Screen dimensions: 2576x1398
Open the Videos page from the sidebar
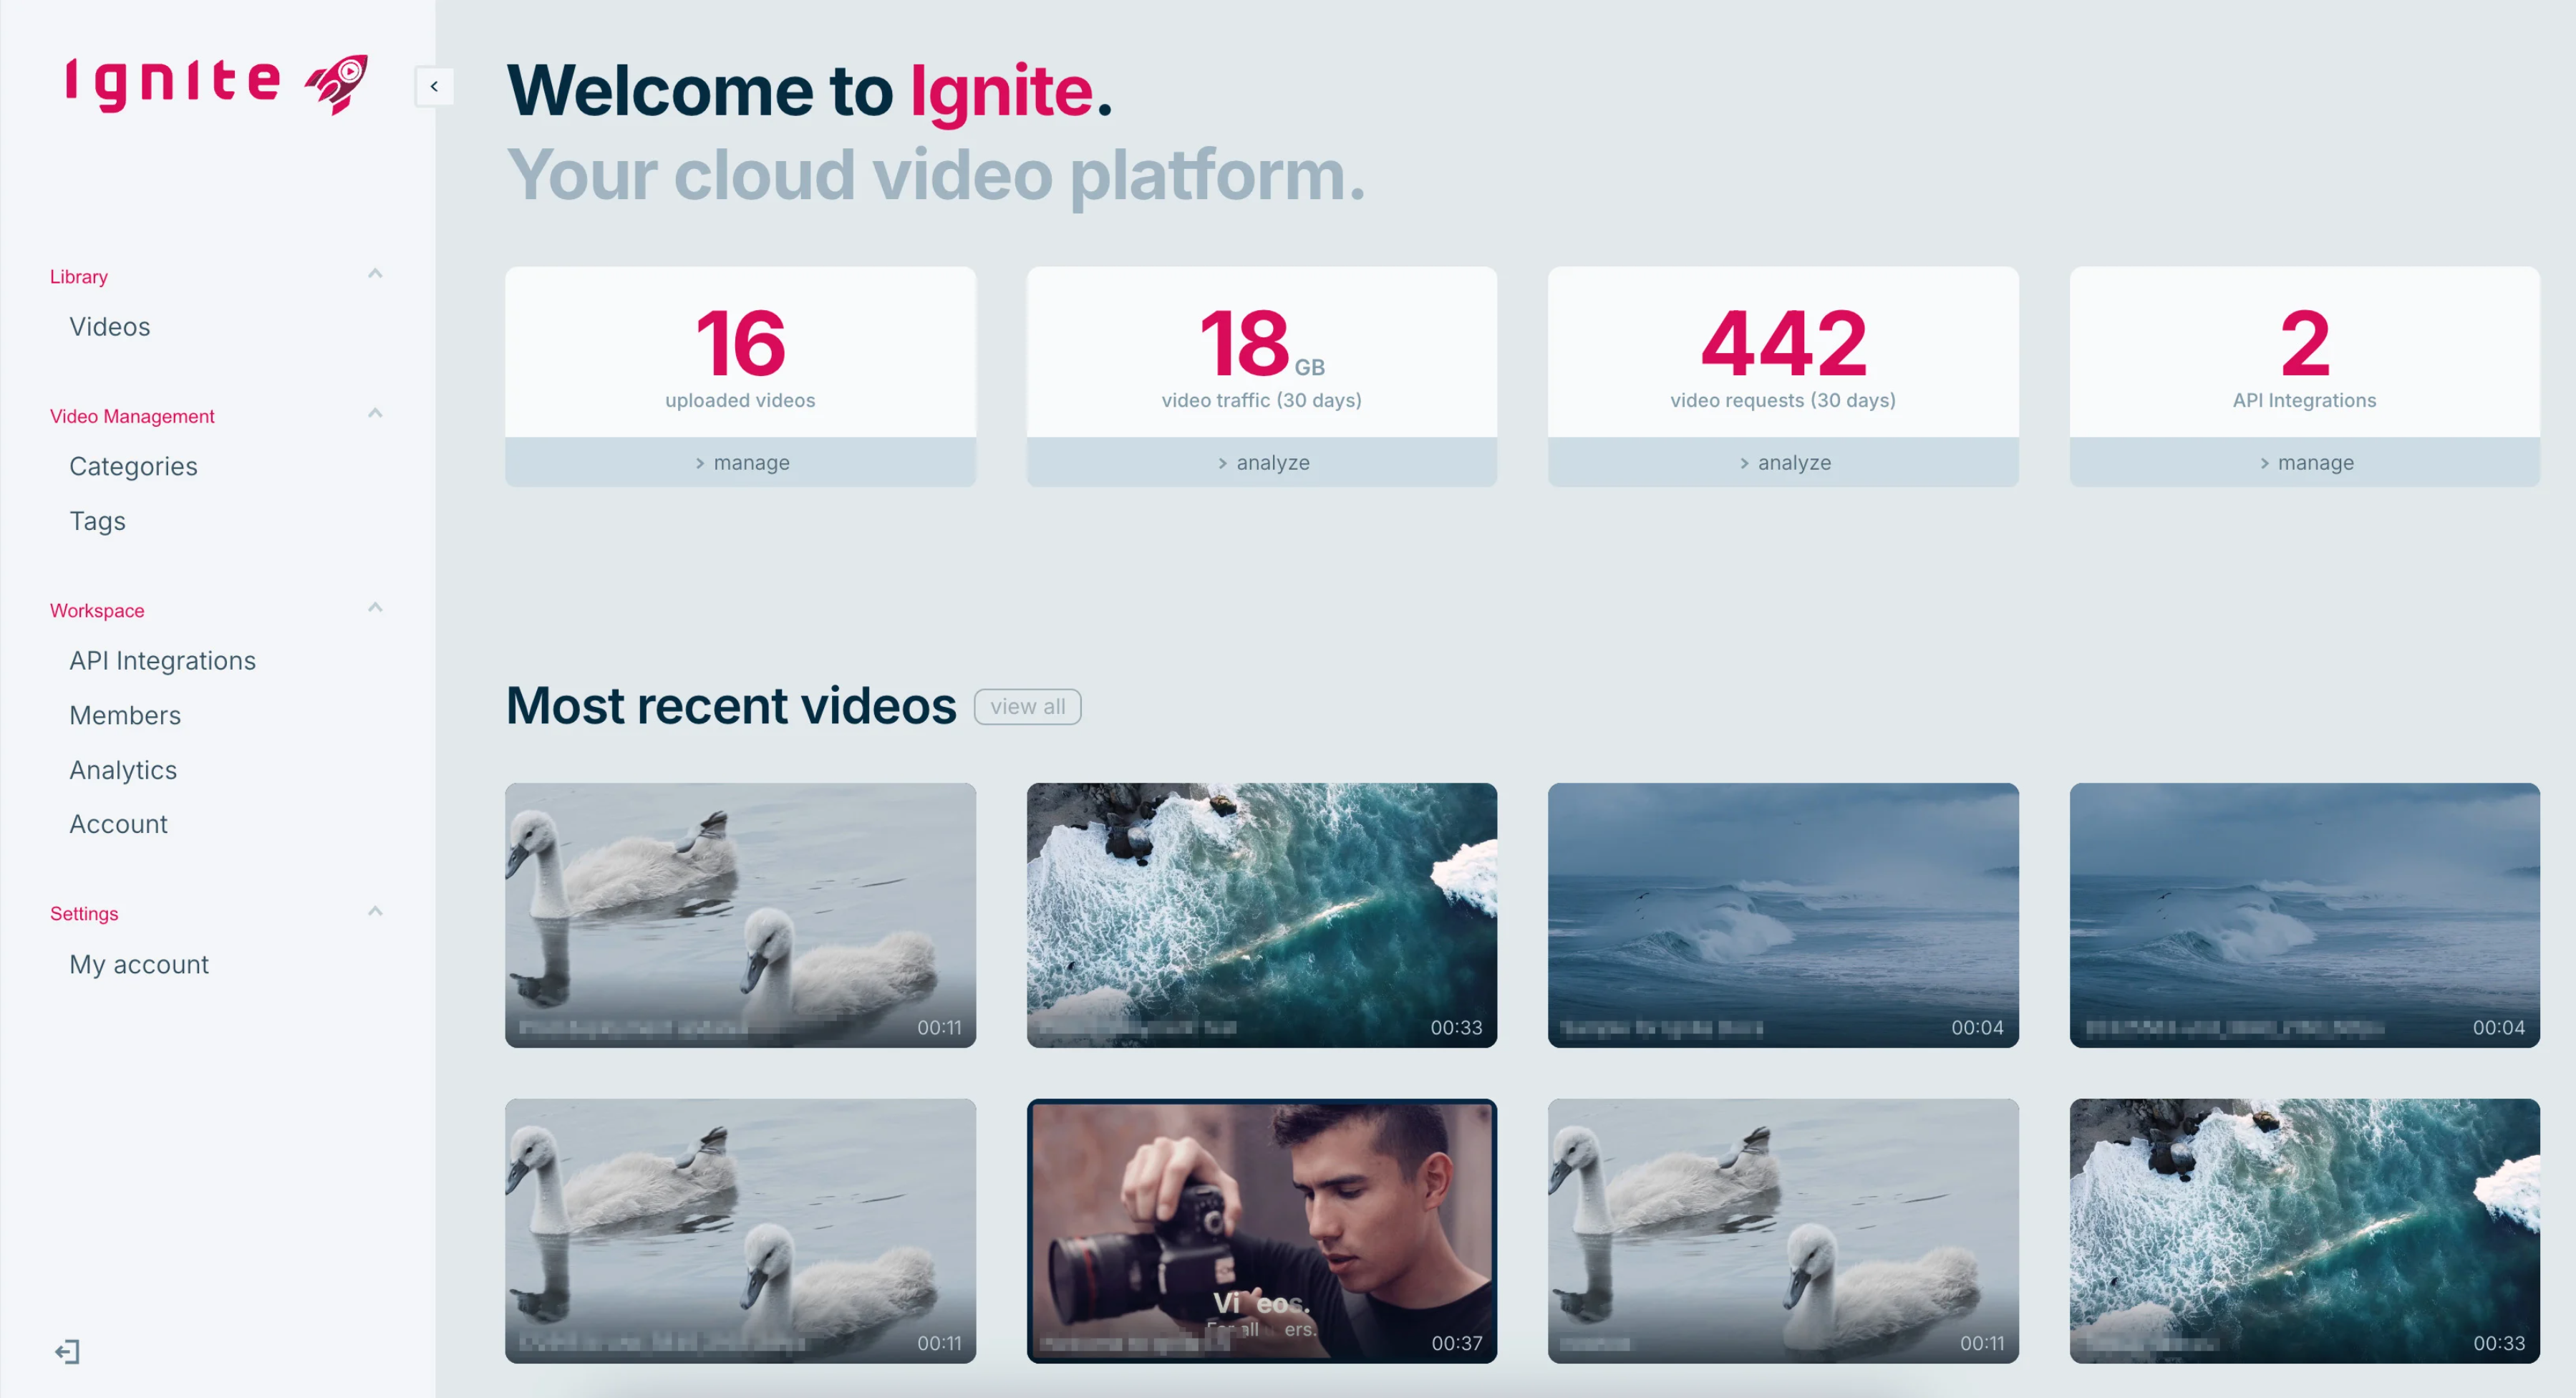[109, 326]
